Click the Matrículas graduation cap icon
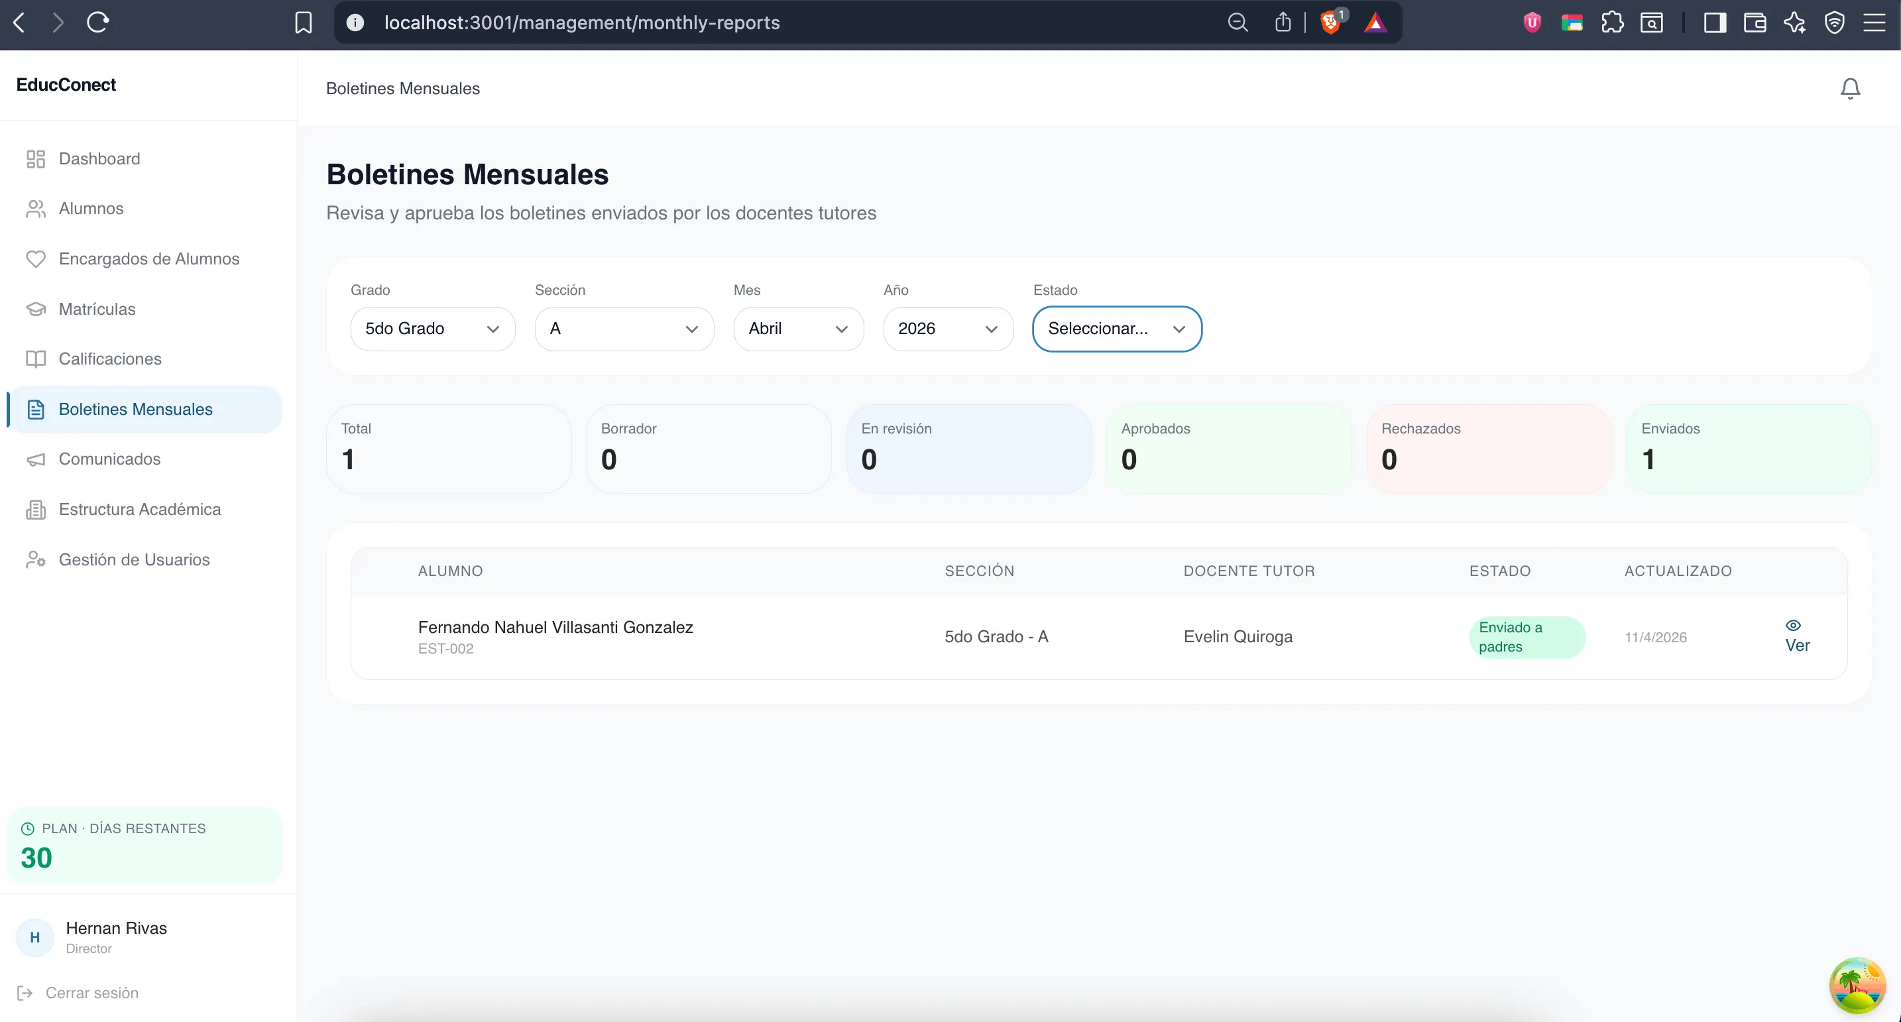 pos(35,309)
